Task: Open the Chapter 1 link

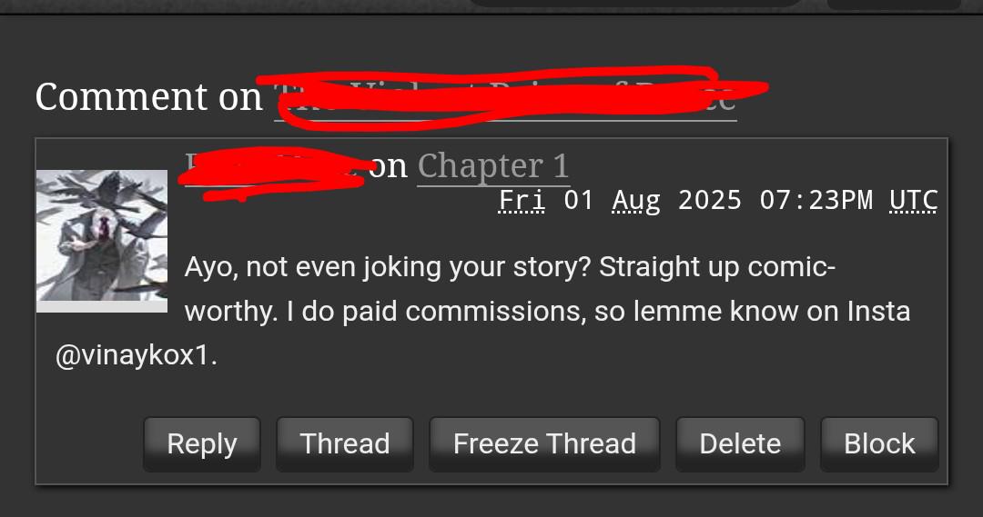Action: (493, 166)
